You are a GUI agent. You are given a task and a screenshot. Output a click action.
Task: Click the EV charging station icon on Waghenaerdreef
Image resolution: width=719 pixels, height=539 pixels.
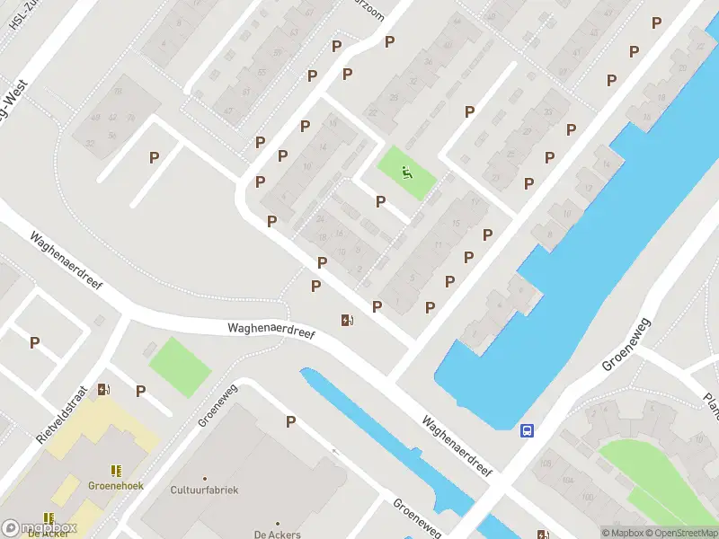click(347, 320)
